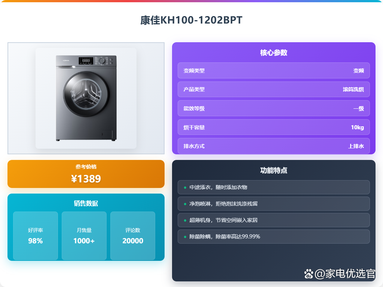Select the 变频类型 parameter row
This screenshot has width=383, height=287.
(273, 71)
